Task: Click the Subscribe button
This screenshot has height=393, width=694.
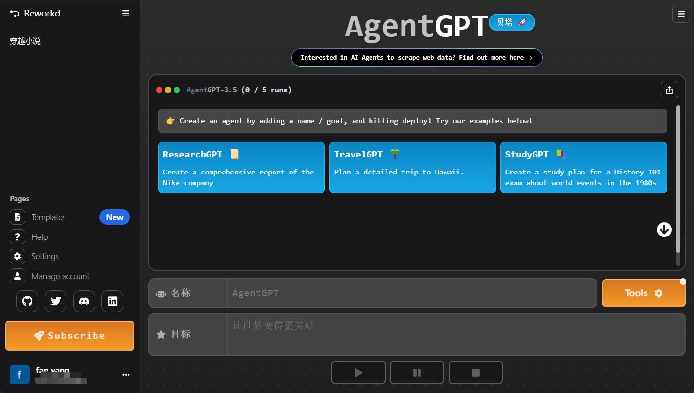Action: tap(70, 335)
